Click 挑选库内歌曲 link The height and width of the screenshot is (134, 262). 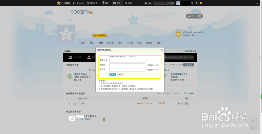click(81, 74)
